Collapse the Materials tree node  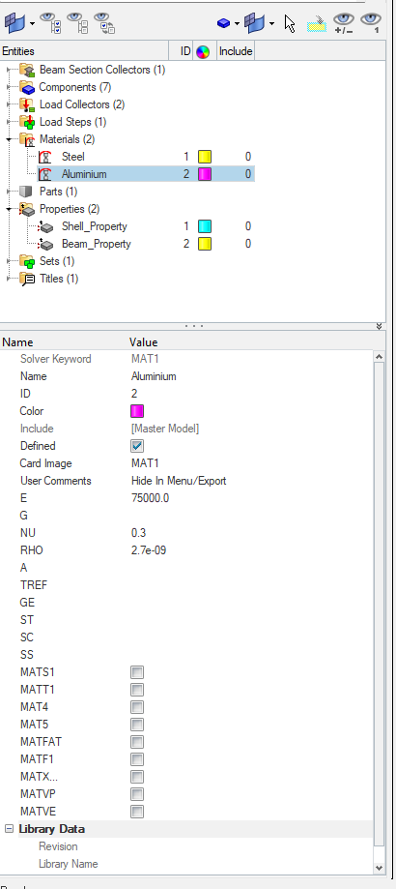coord(9,139)
